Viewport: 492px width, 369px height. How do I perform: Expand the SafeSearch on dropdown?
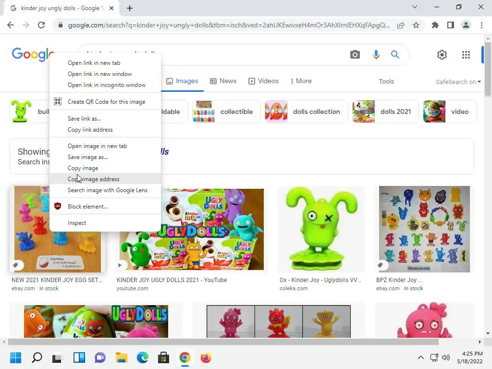click(458, 82)
